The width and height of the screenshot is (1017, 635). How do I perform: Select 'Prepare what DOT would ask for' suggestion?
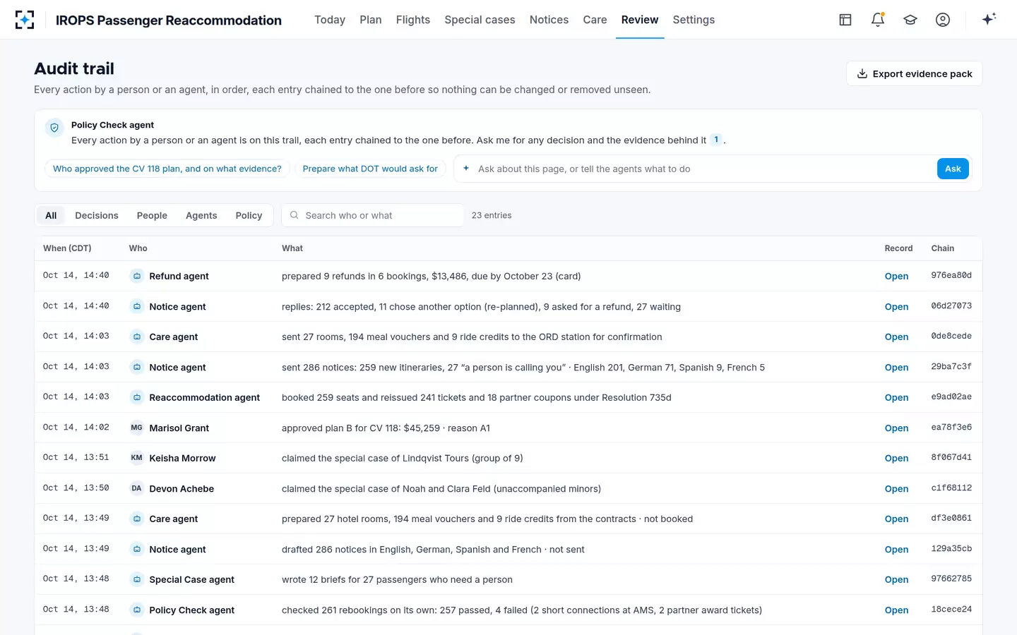[x=370, y=169]
